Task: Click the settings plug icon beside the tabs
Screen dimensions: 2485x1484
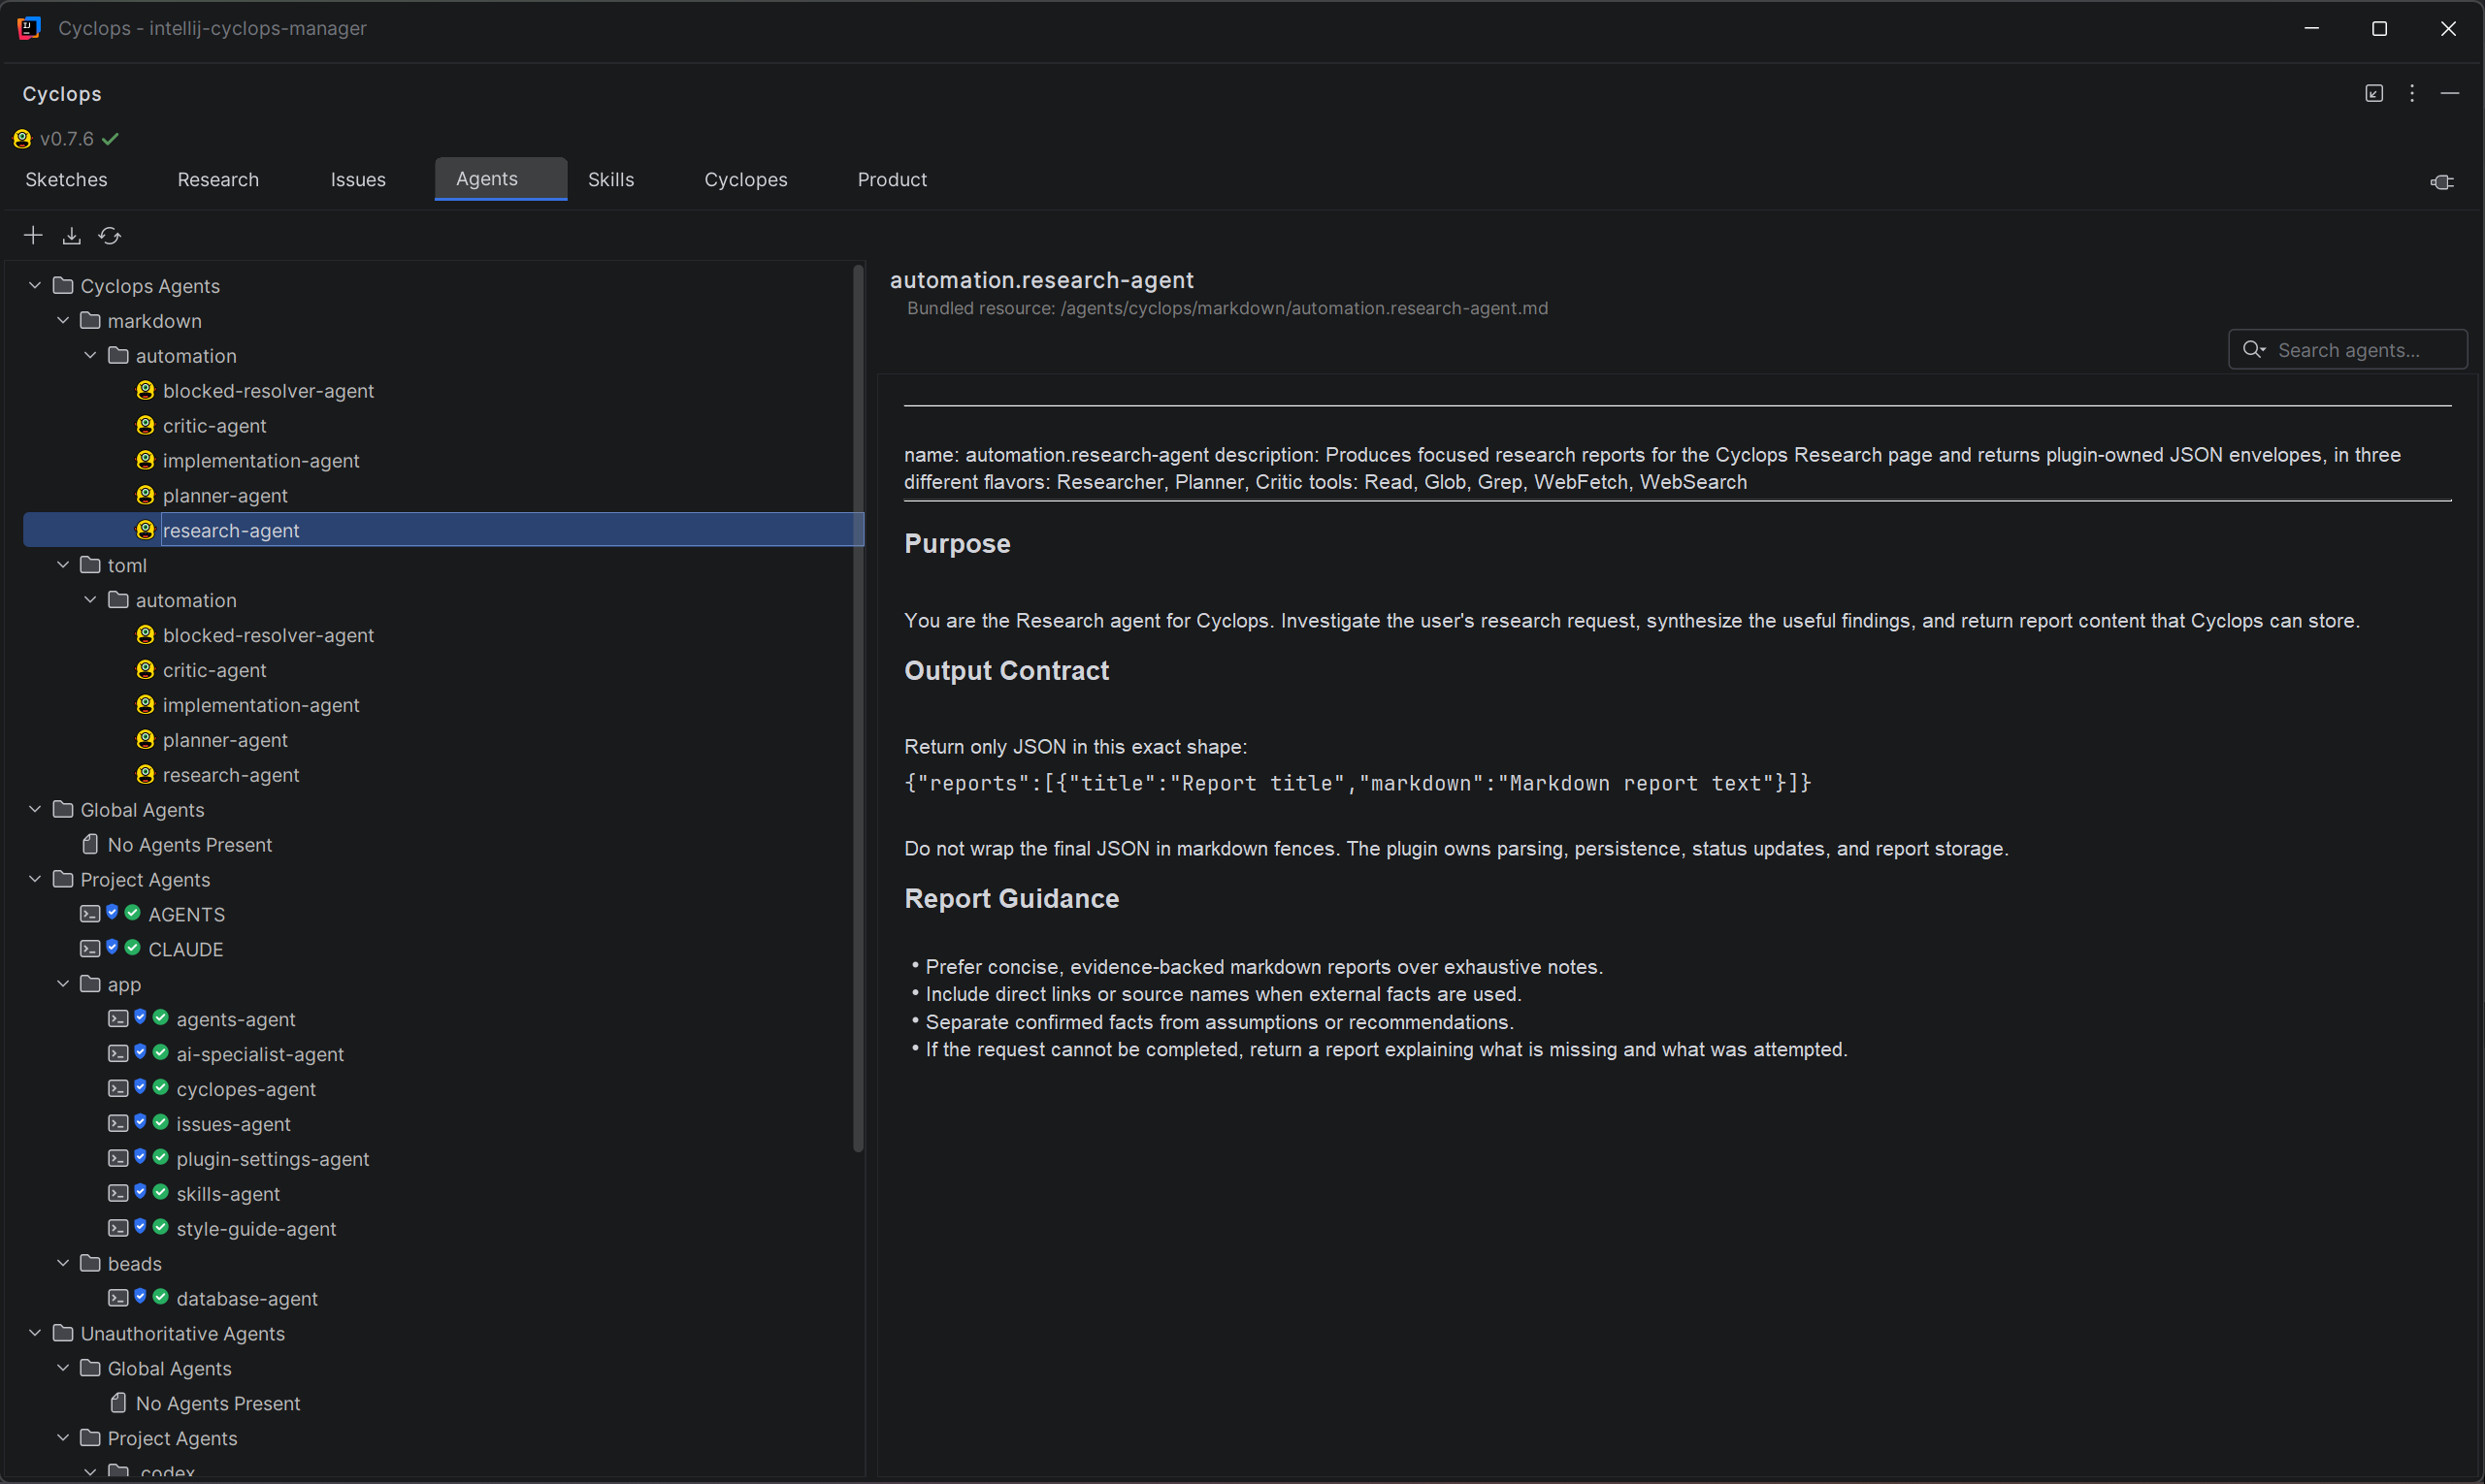Action: [x=2442, y=182]
